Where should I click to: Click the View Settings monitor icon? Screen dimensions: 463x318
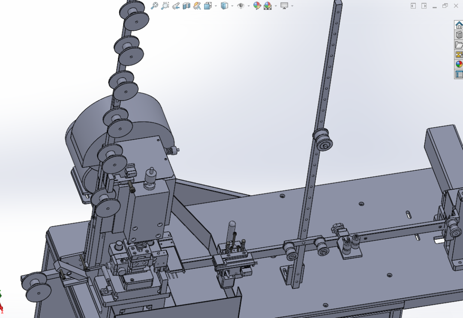click(284, 6)
